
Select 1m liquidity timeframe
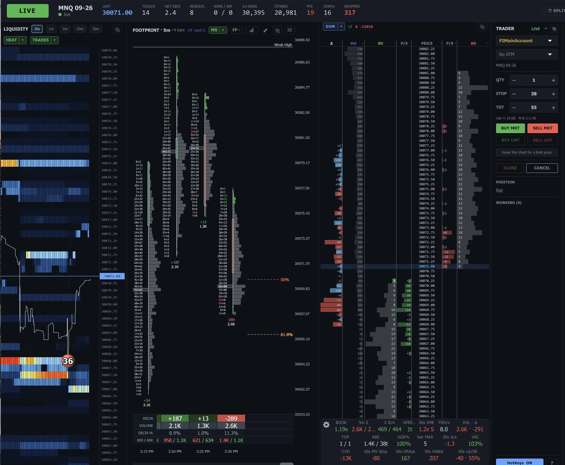[51, 29]
